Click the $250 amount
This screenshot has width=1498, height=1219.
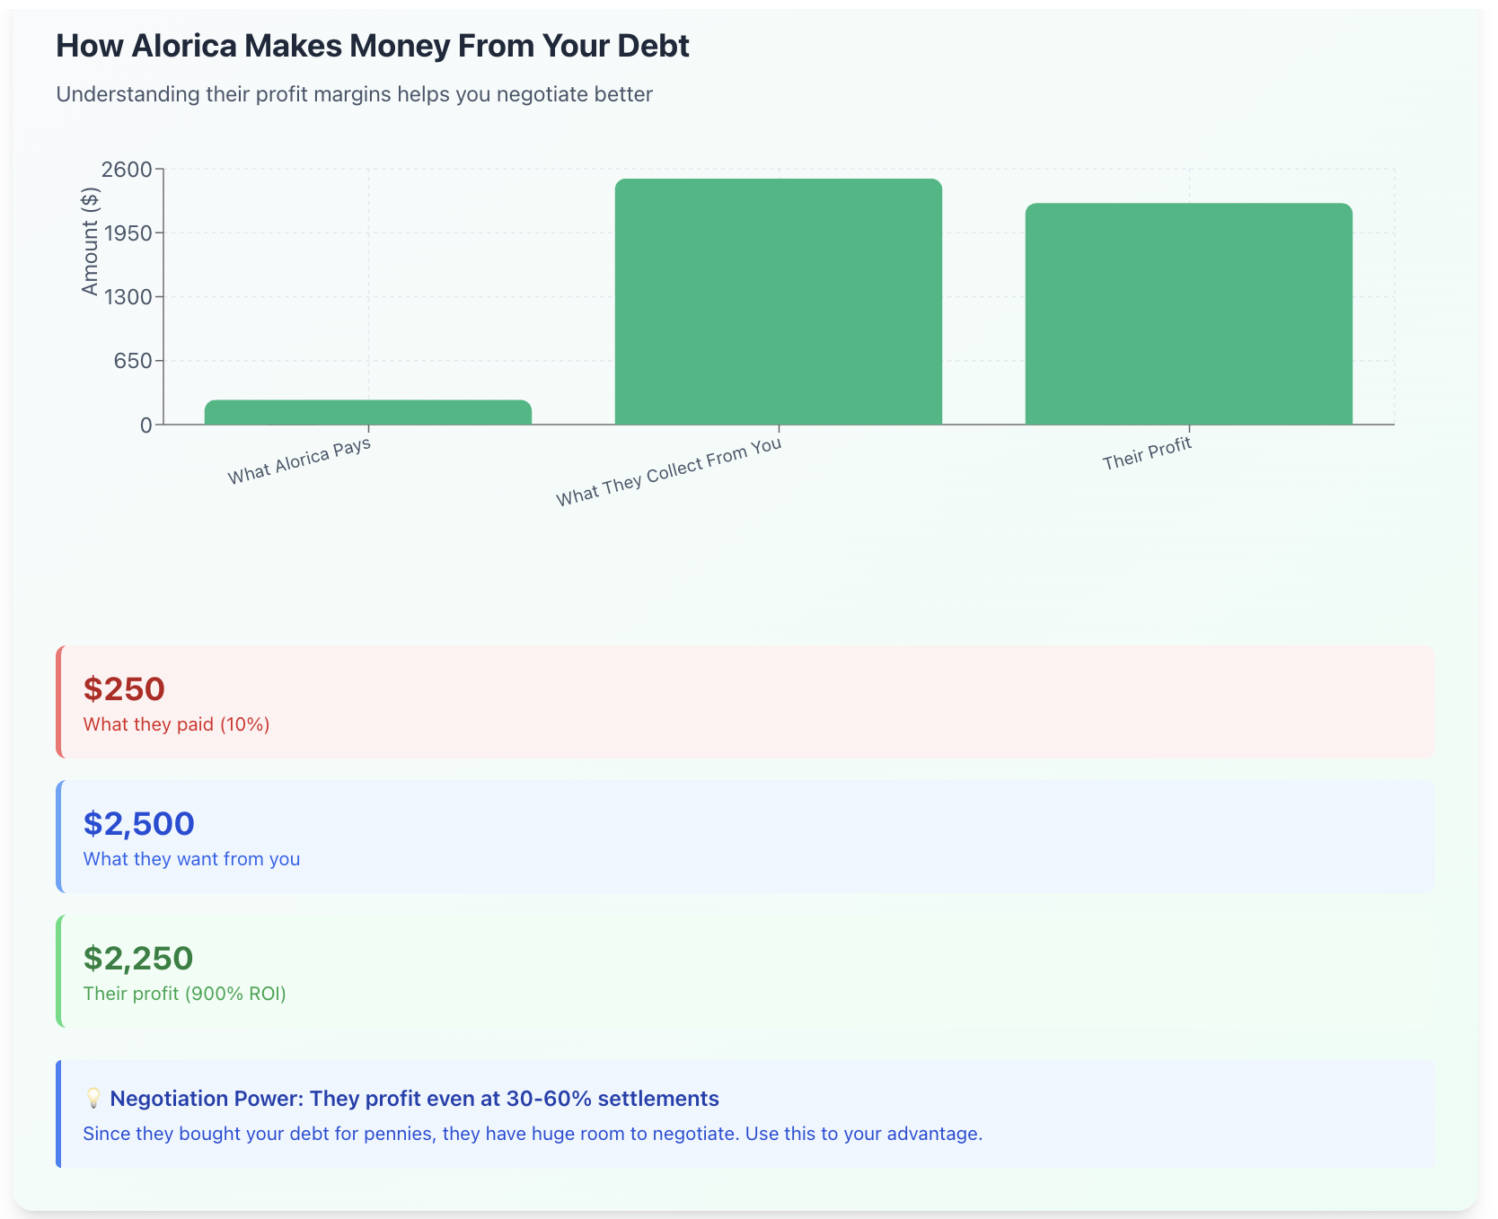[x=124, y=689]
